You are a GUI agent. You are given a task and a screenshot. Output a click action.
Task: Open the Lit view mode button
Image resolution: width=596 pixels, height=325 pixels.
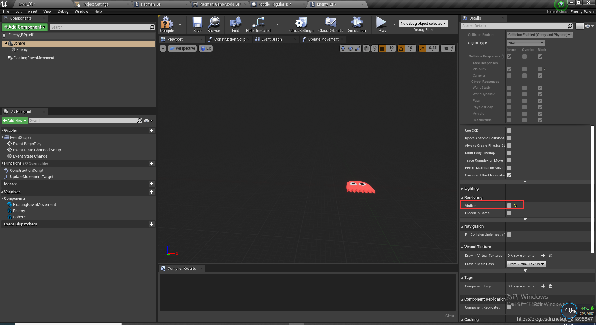[206, 48]
